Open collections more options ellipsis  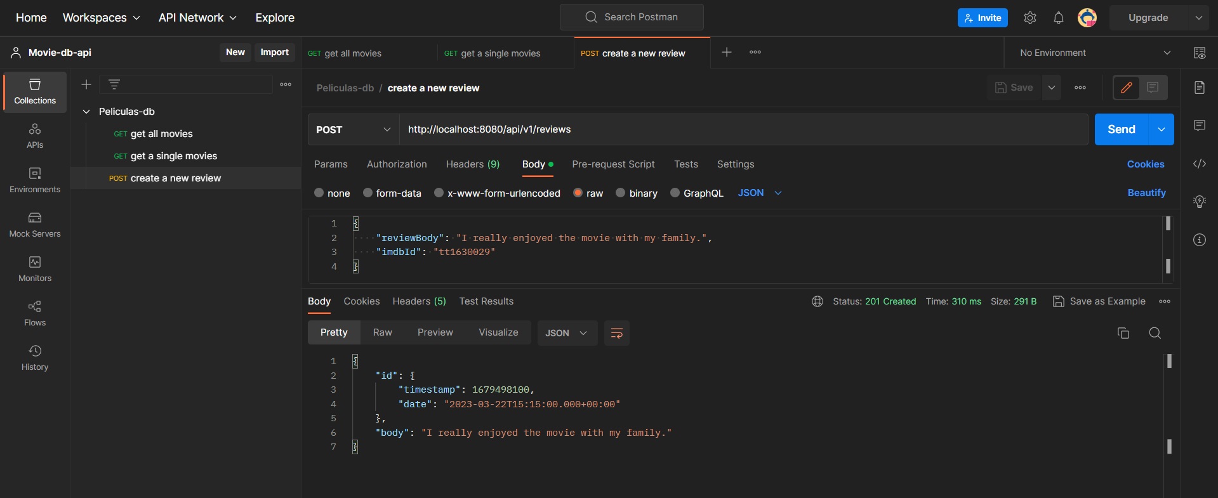pos(286,84)
